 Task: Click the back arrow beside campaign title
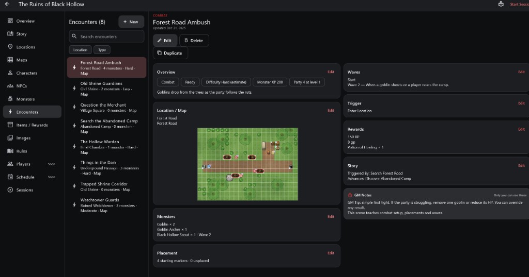7,4
